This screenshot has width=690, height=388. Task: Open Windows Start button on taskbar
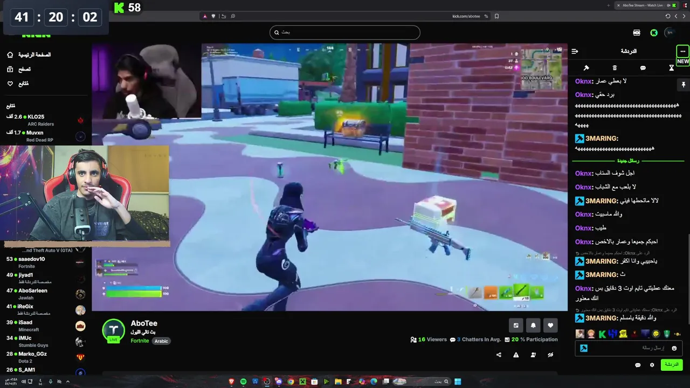[x=458, y=382]
